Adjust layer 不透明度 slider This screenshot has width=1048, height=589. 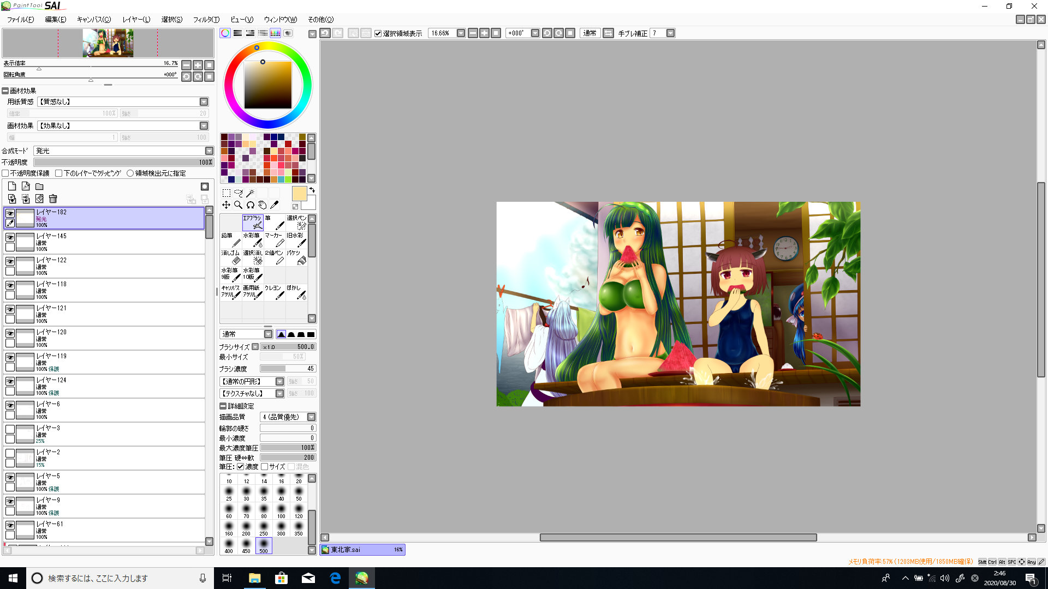(123, 163)
